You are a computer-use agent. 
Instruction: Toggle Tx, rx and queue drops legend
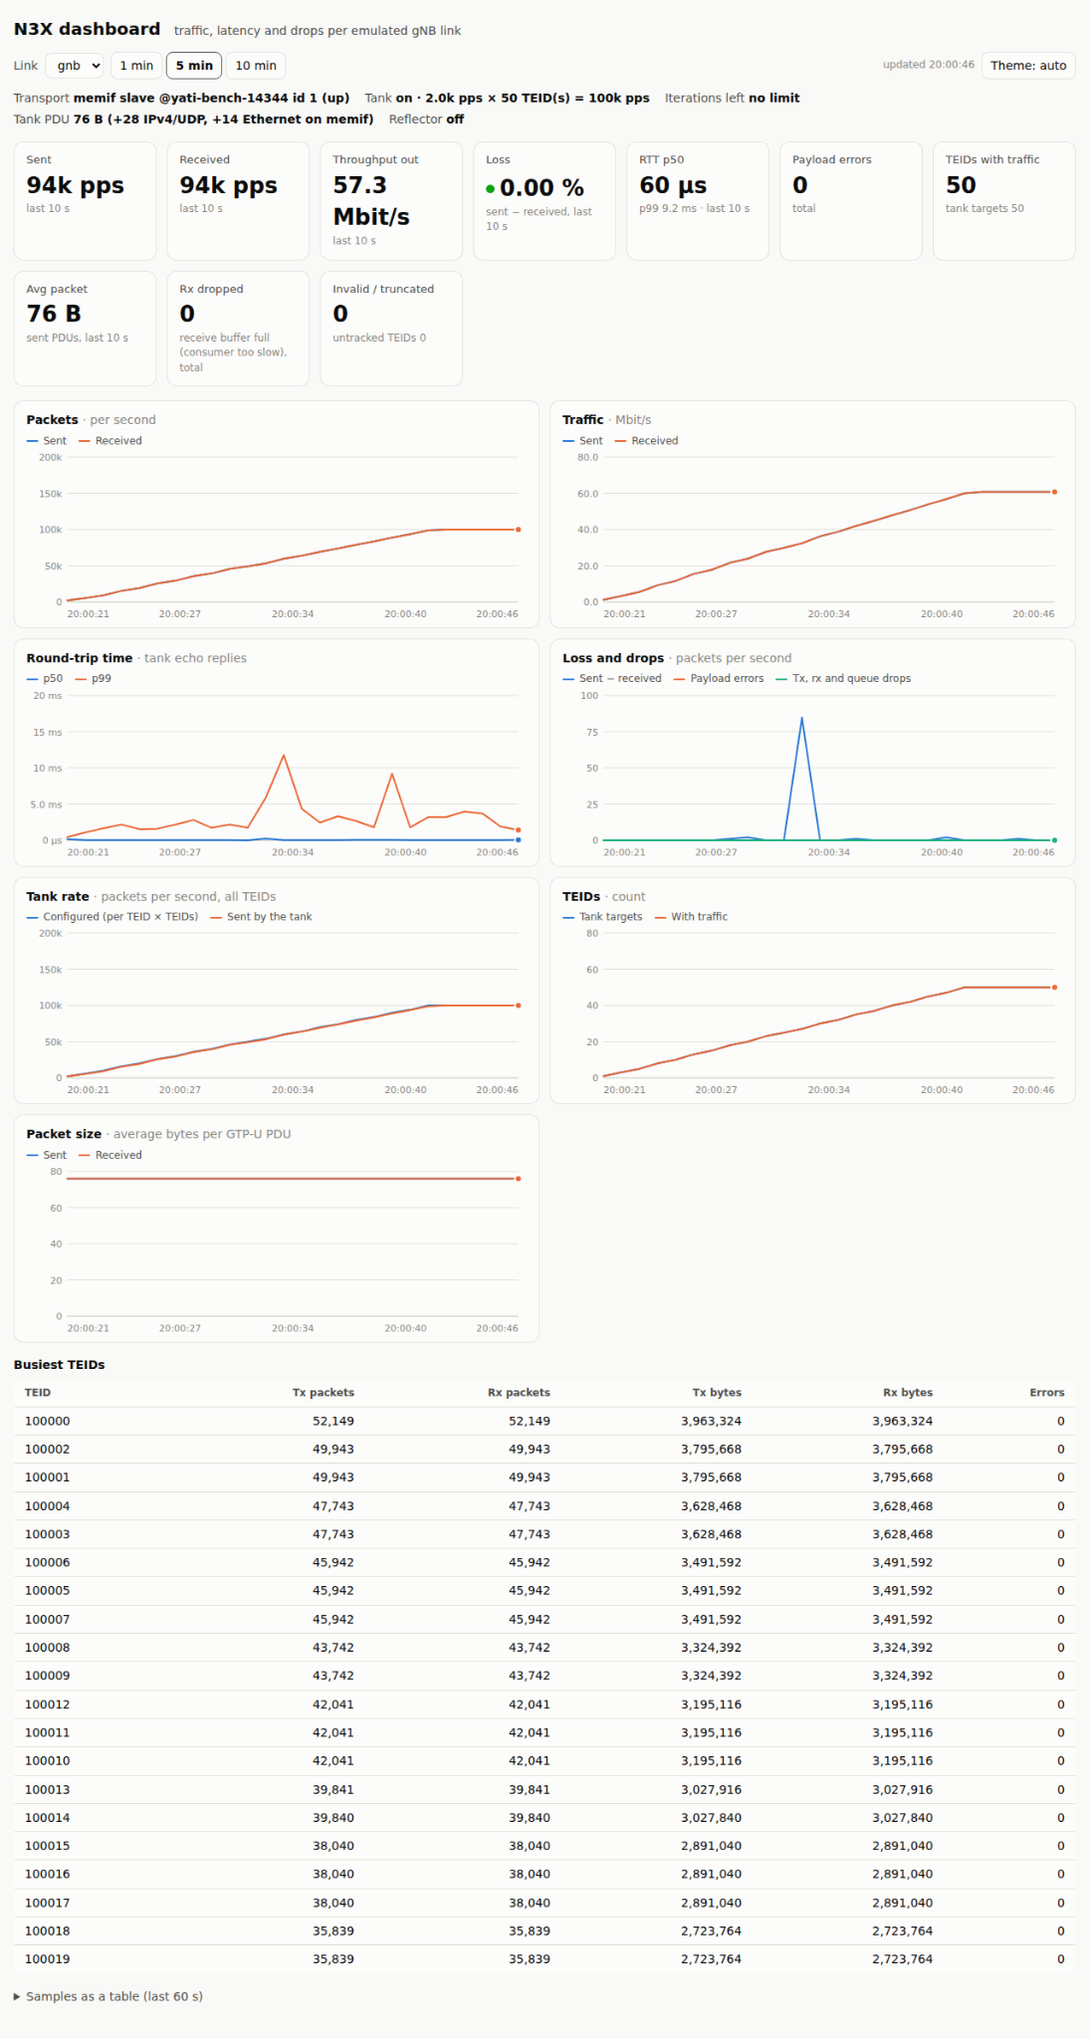point(843,679)
